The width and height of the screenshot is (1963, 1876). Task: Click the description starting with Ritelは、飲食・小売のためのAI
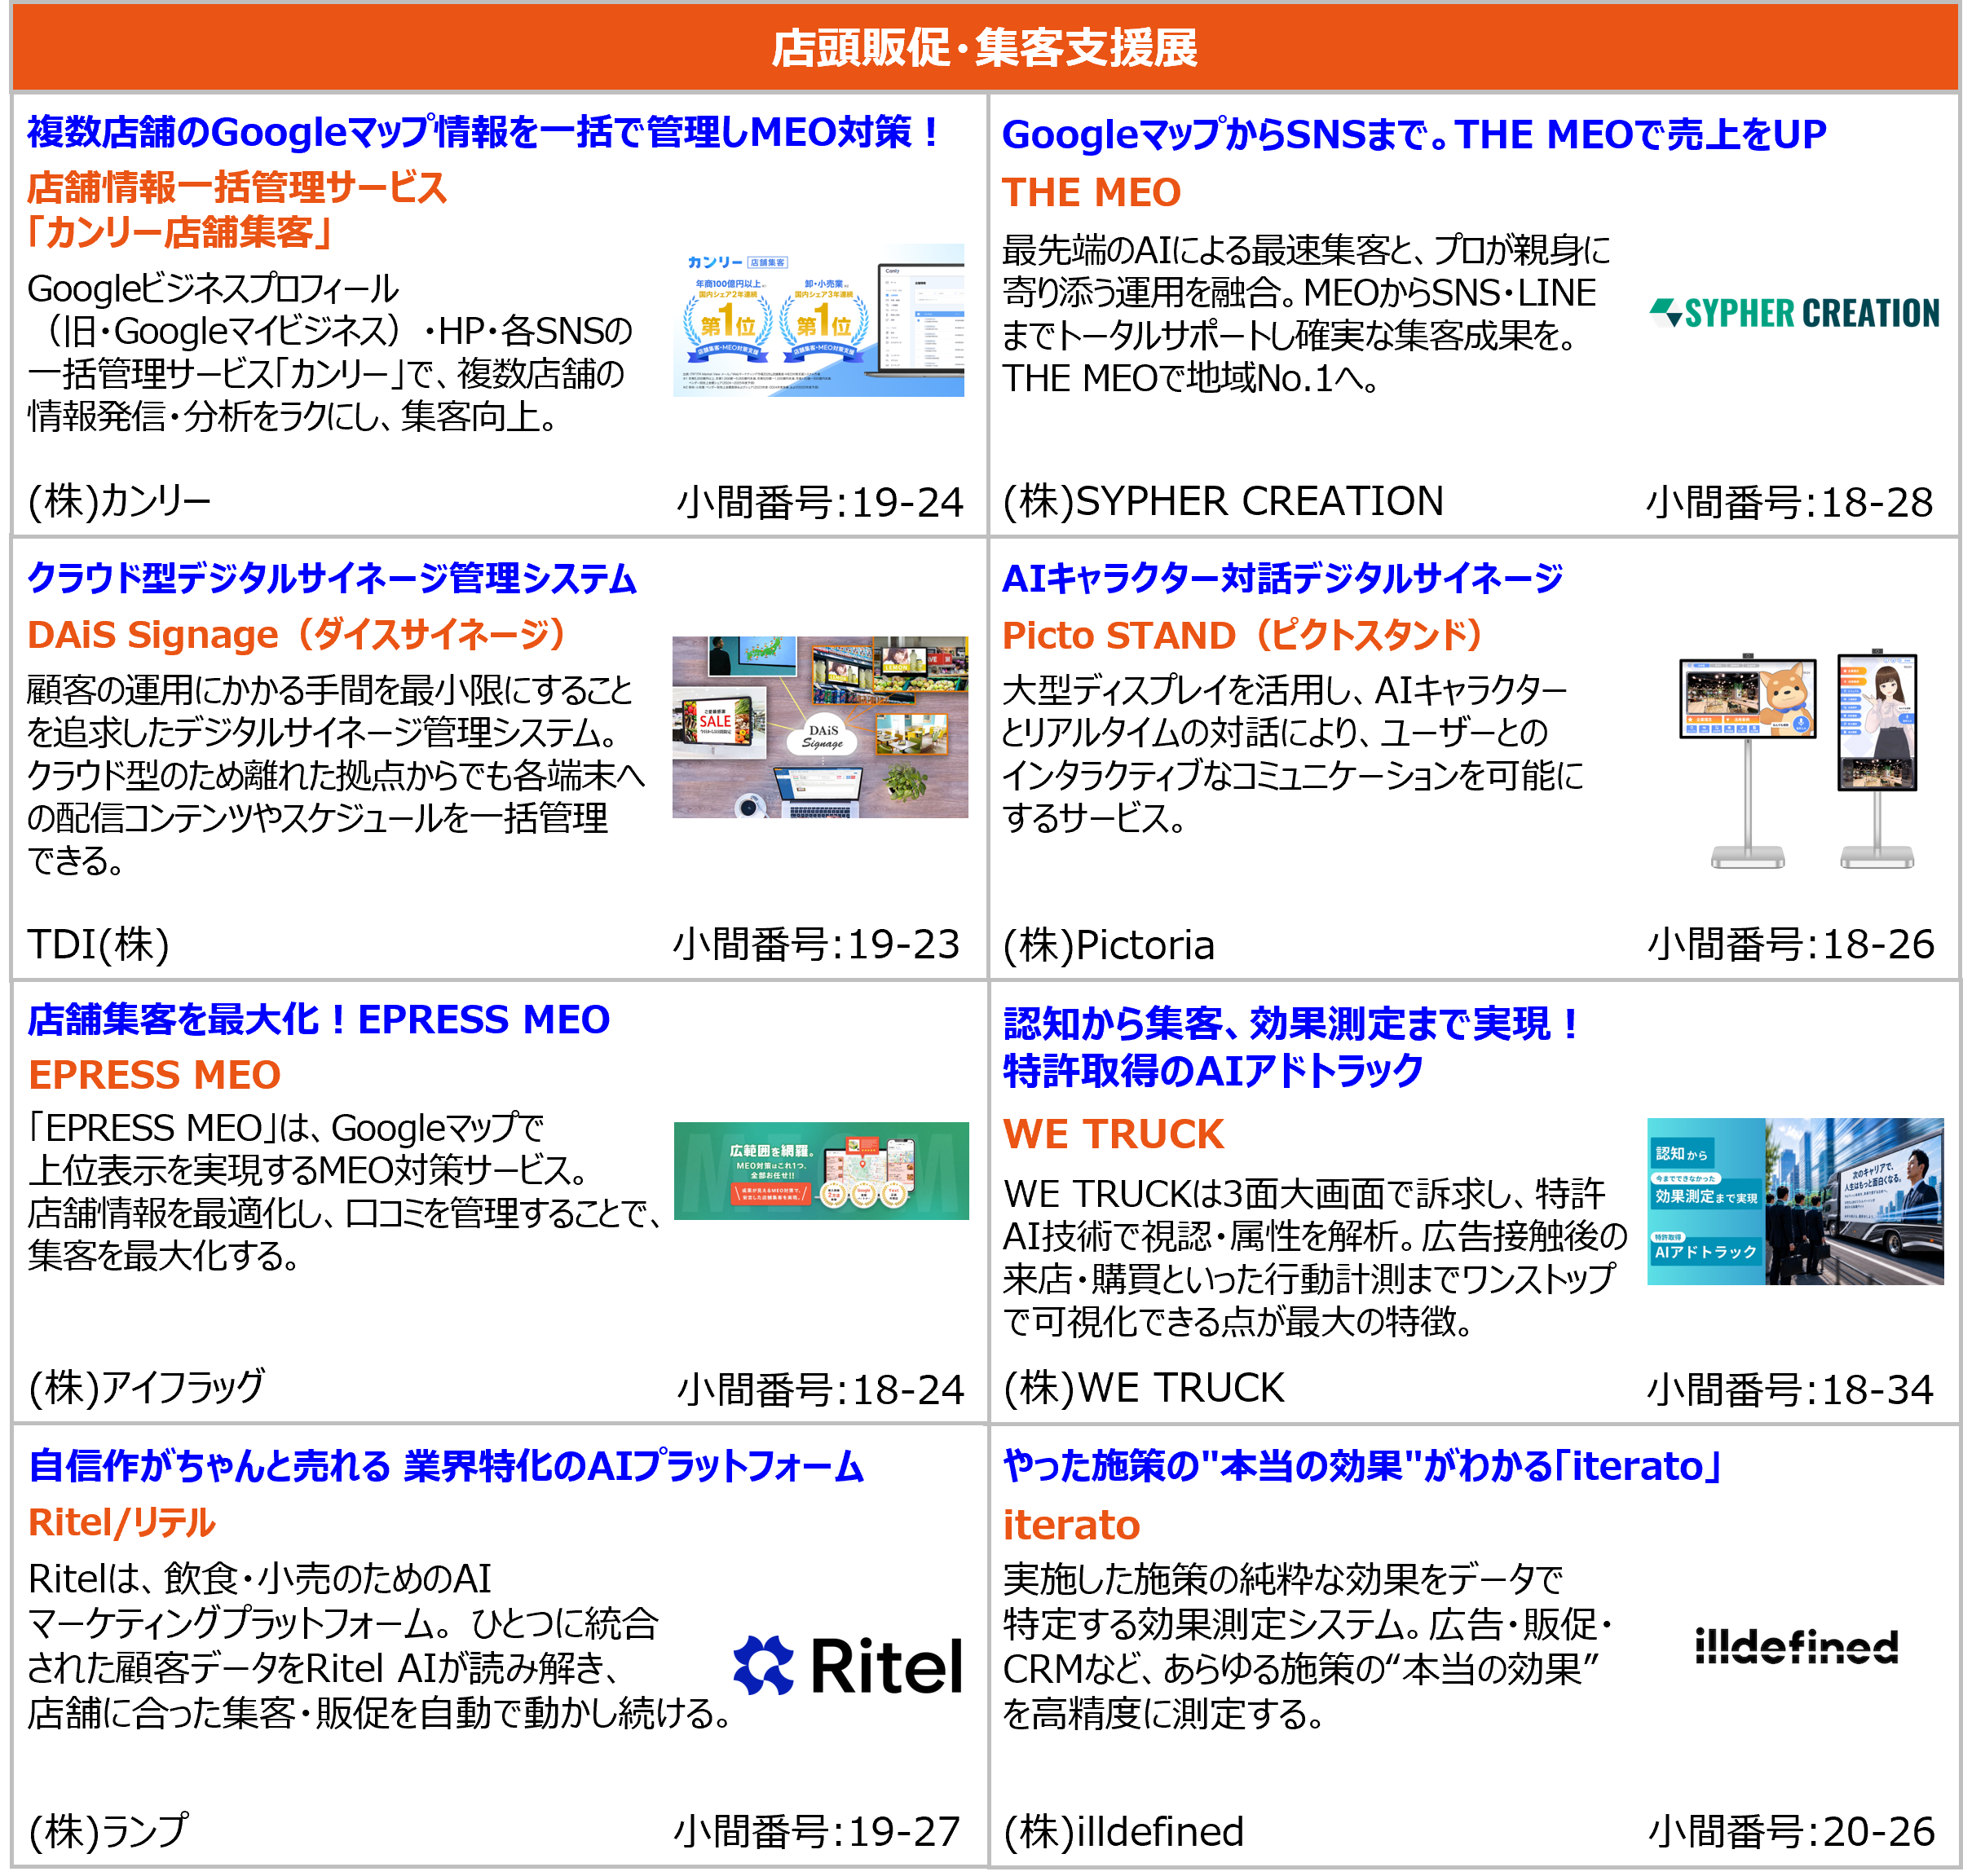click(x=379, y=1646)
